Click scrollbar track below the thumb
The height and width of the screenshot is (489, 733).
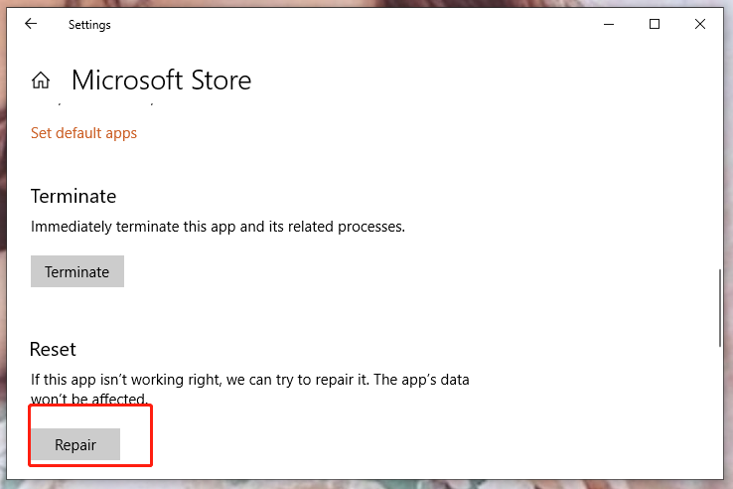point(719,407)
